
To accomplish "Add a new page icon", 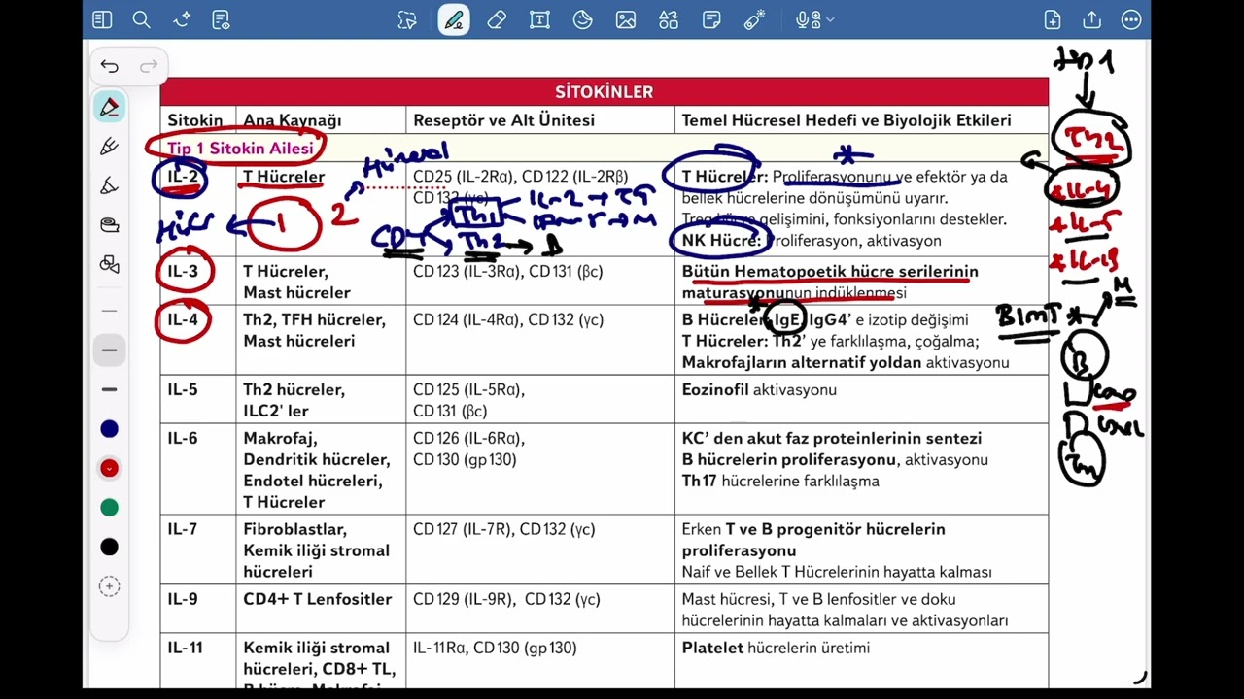I will click(x=1053, y=19).
